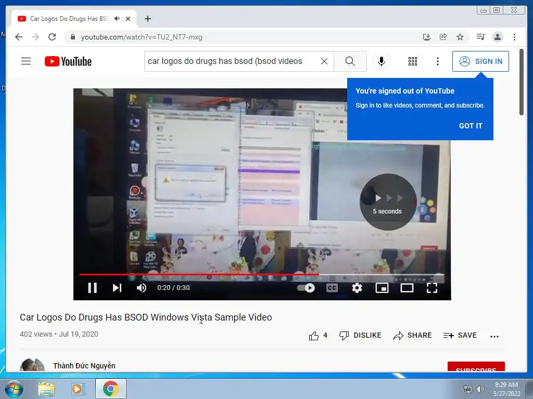Toggle closed captions CC
The width and height of the screenshot is (533, 399).
pyautogui.click(x=332, y=288)
